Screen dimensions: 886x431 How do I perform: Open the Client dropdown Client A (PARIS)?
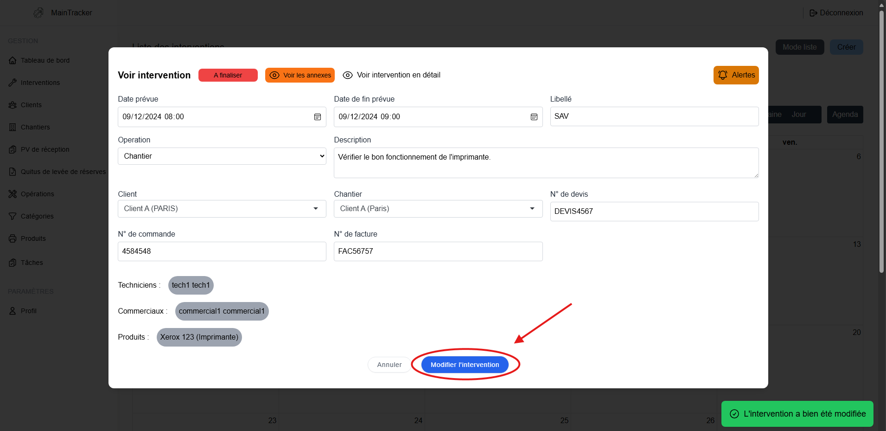(222, 209)
